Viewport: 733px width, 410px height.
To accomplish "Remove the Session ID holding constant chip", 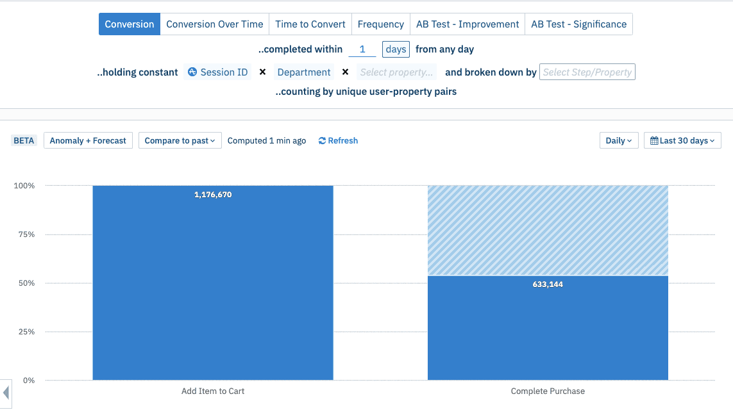I will (262, 72).
